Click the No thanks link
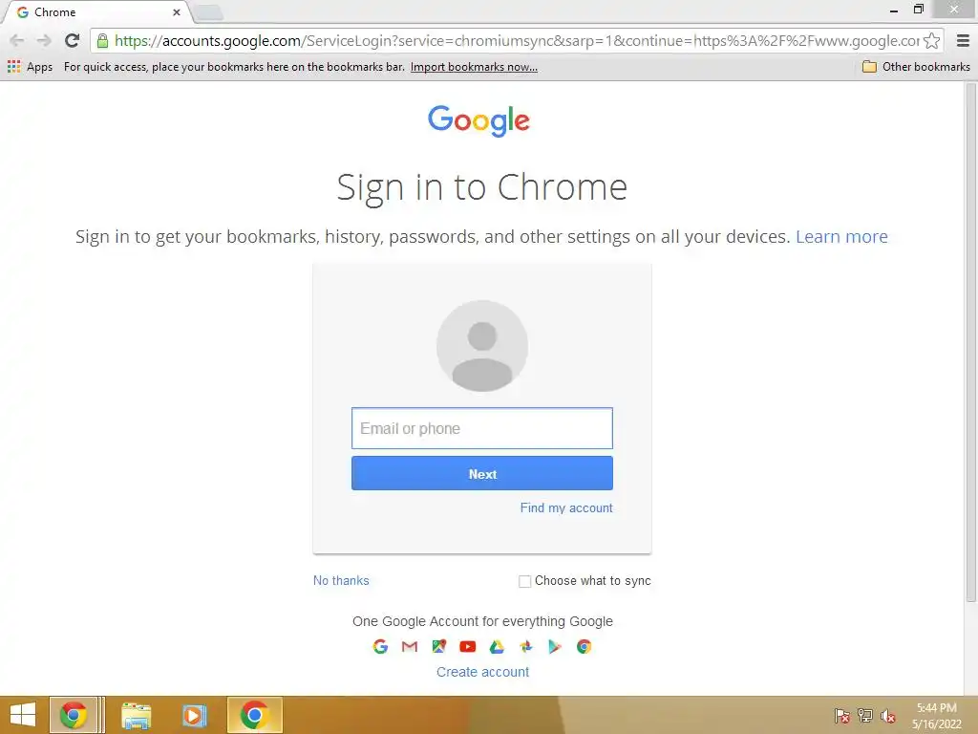 coord(341,580)
